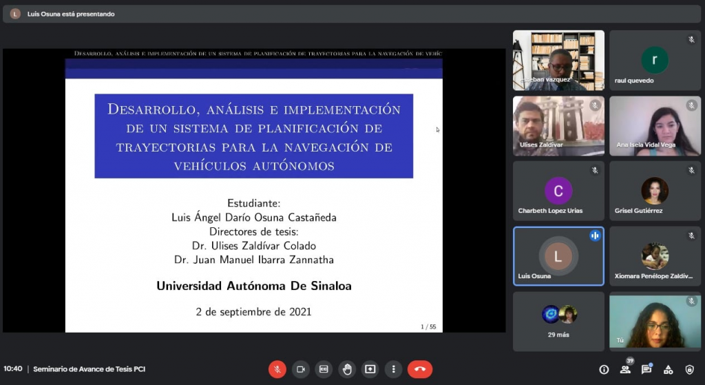Click muted mic icon on Tú tile
705x385 pixels.
(691, 301)
